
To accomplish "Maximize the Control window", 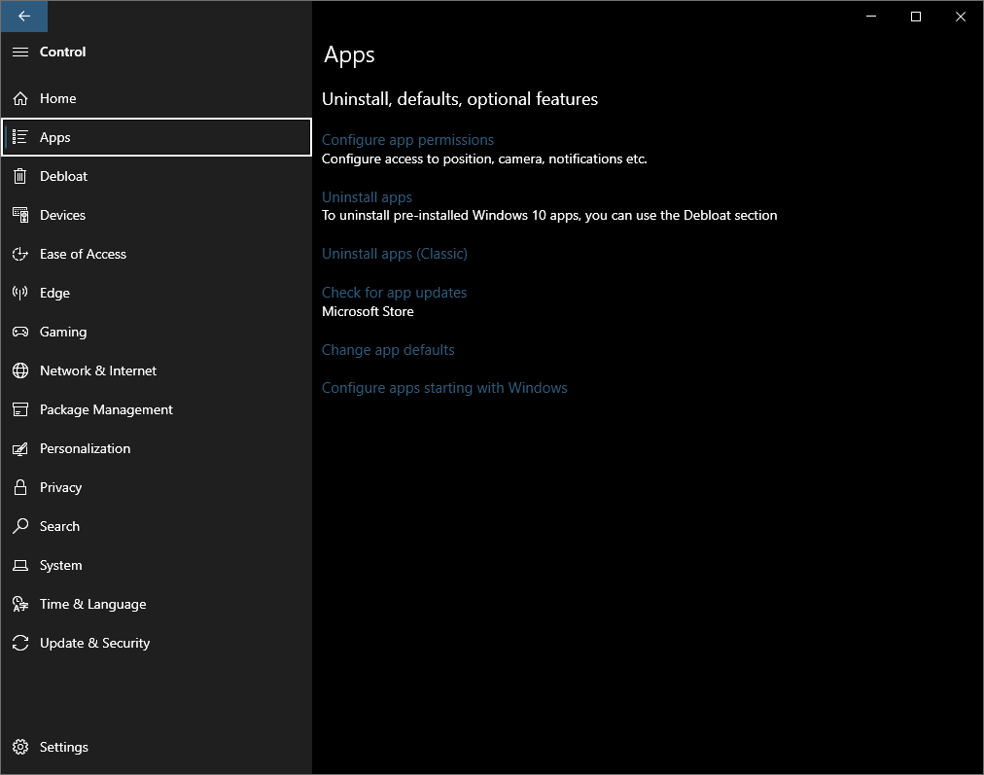I will (x=916, y=17).
